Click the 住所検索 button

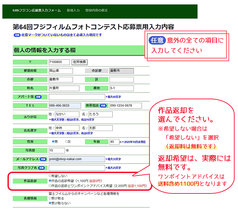79,62
